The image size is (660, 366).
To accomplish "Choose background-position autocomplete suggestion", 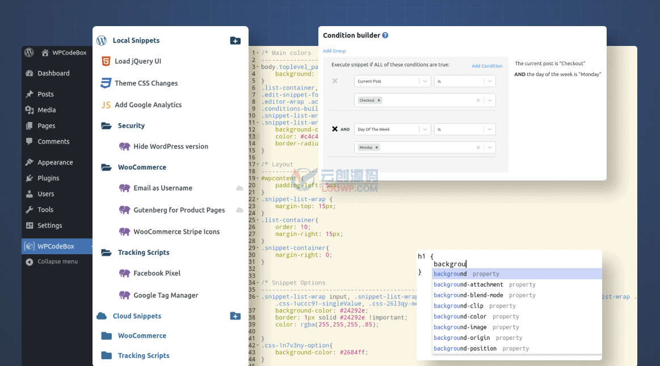I will pyautogui.click(x=517, y=348).
